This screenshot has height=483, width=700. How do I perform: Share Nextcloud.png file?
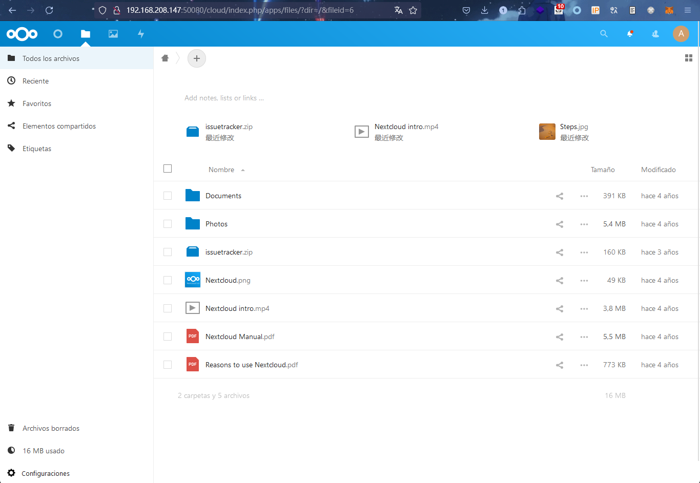point(560,280)
